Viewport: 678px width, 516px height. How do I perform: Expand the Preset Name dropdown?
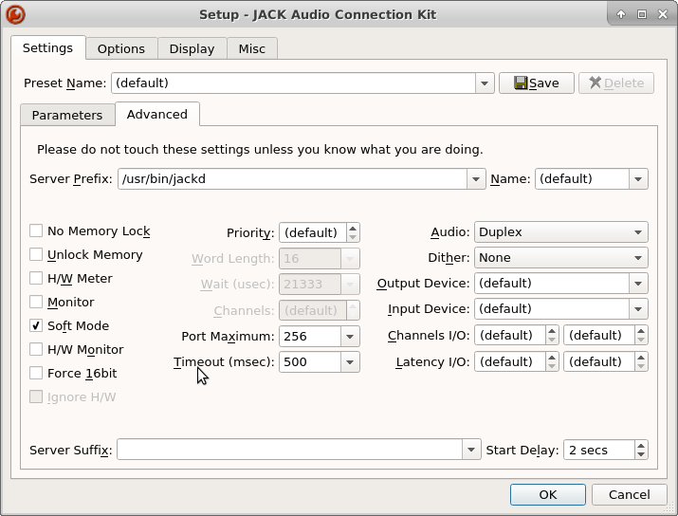tap(485, 83)
